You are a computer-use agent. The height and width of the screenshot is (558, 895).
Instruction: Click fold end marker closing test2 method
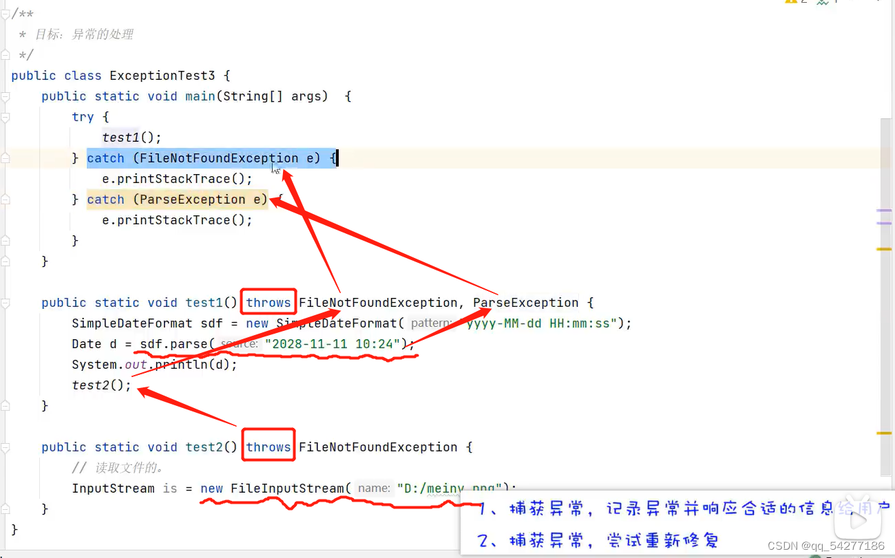point(4,509)
